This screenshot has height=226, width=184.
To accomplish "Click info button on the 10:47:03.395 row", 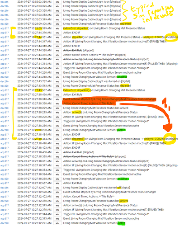I will 57,6.
